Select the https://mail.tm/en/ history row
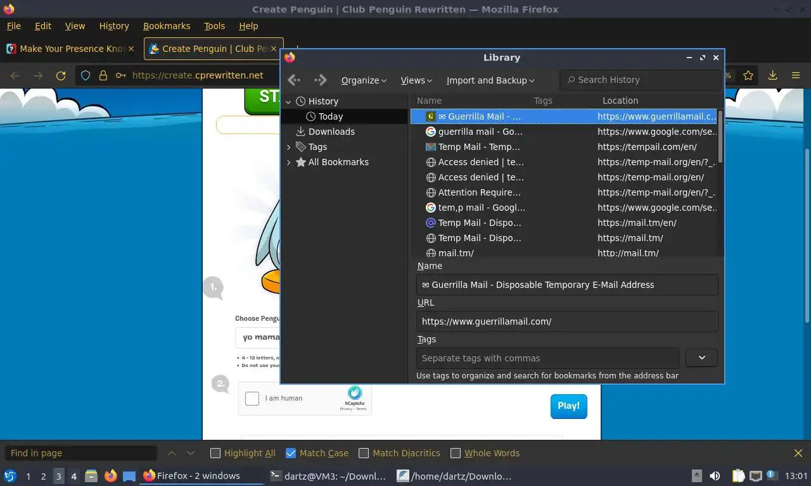This screenshot has width=811, height=486. tap(564, 223)
